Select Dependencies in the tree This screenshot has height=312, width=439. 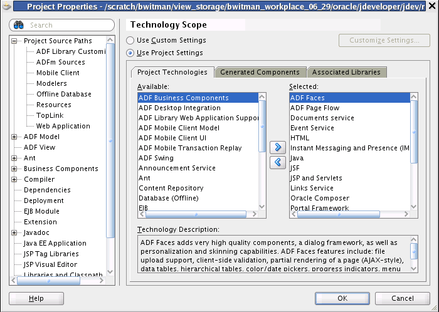47,190
